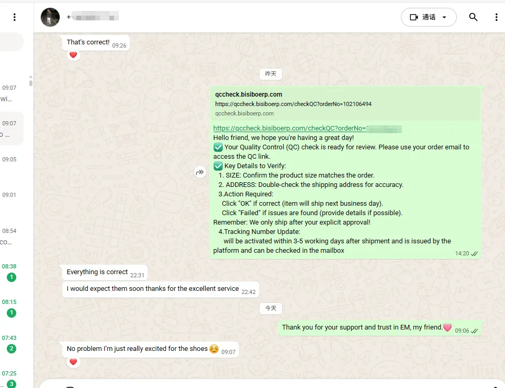Open the contact phone number header

(x=93, y=16)
